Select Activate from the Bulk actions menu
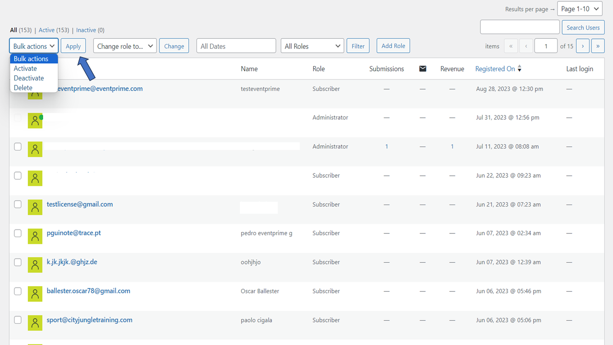The height and width of the screenshot is (345, 613). pyautogui.click(x=25, y=68)
